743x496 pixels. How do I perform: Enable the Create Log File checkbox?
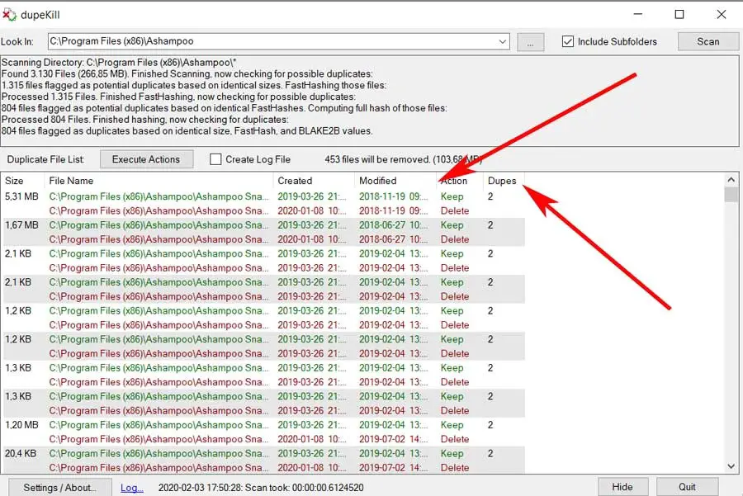(215, 159)
